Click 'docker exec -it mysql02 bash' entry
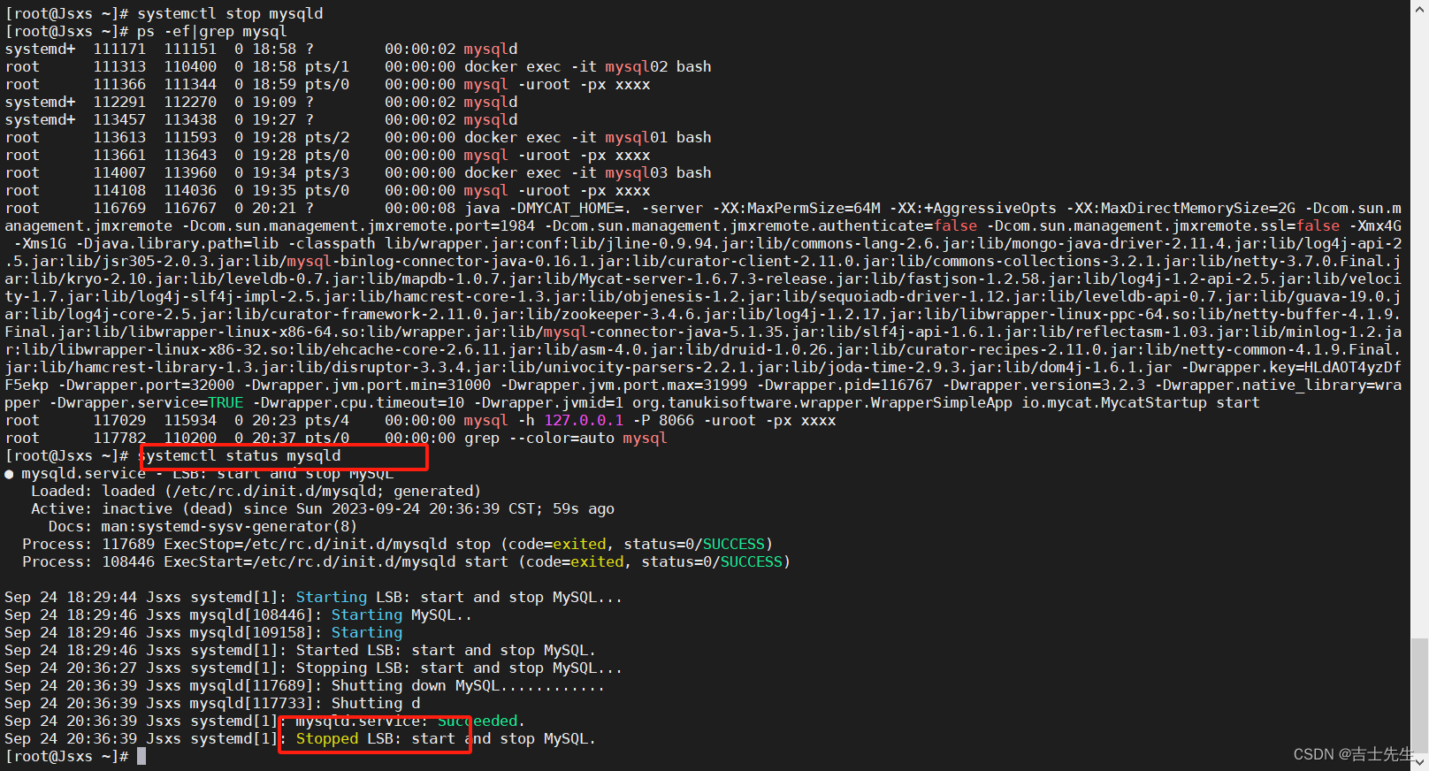1429x771 pixels. [588, 66]
